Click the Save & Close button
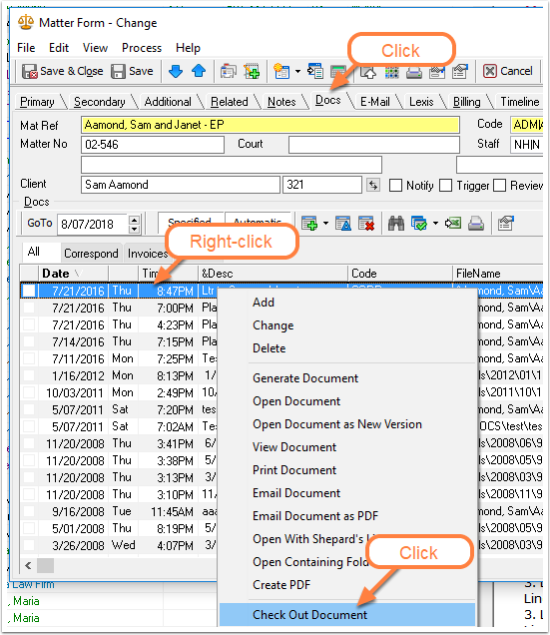 pos(63,71)
